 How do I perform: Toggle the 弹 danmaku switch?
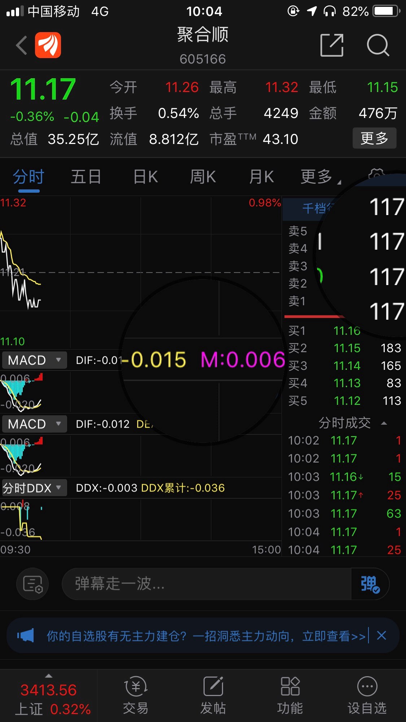(x=370, y=584)
